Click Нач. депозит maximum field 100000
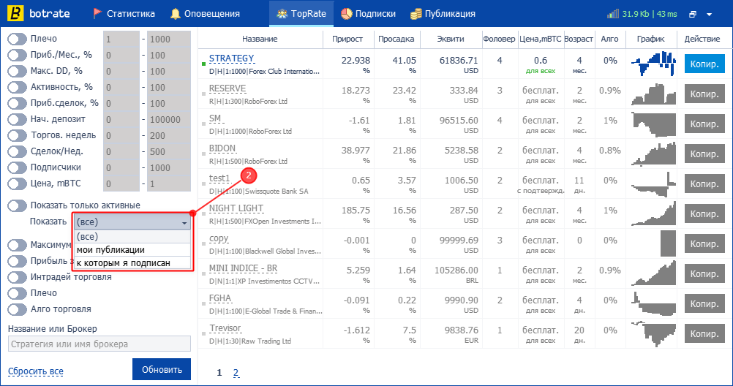Image resolution: width=733 pixels, height=386 pixels. coord(169,119)
